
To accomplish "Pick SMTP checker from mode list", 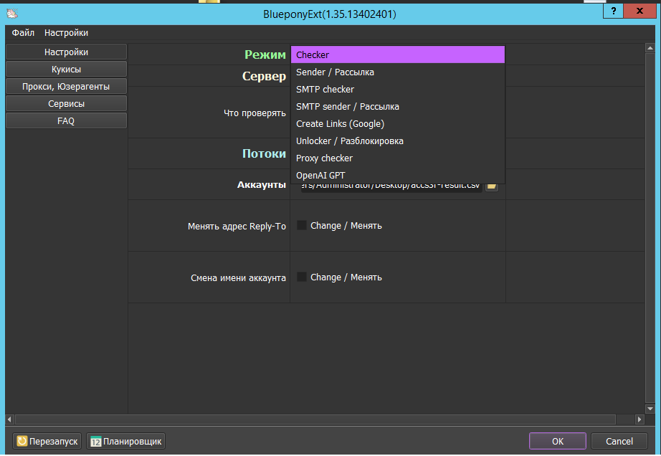I will pos(397,90).
